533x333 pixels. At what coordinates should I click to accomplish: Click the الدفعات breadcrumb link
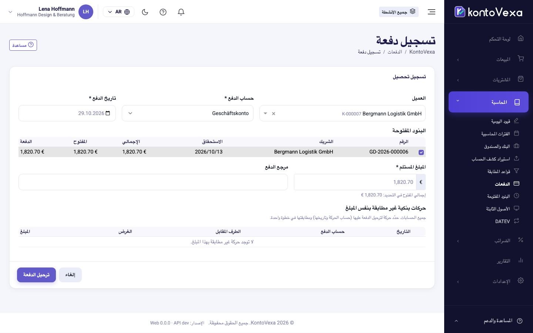[395, 52]
